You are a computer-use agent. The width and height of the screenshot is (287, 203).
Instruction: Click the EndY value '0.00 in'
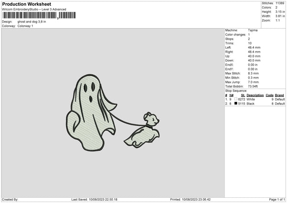tap(253, 69)
